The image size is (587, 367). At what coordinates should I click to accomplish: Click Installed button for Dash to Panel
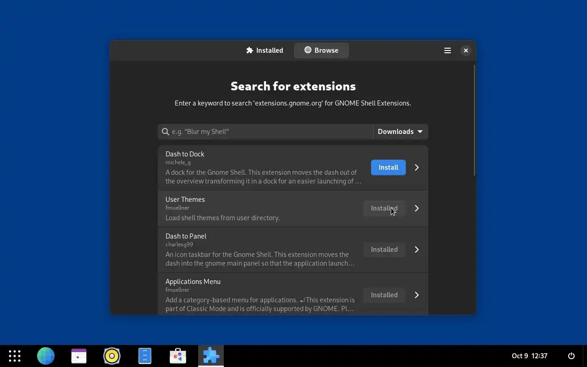click(384, 250)
